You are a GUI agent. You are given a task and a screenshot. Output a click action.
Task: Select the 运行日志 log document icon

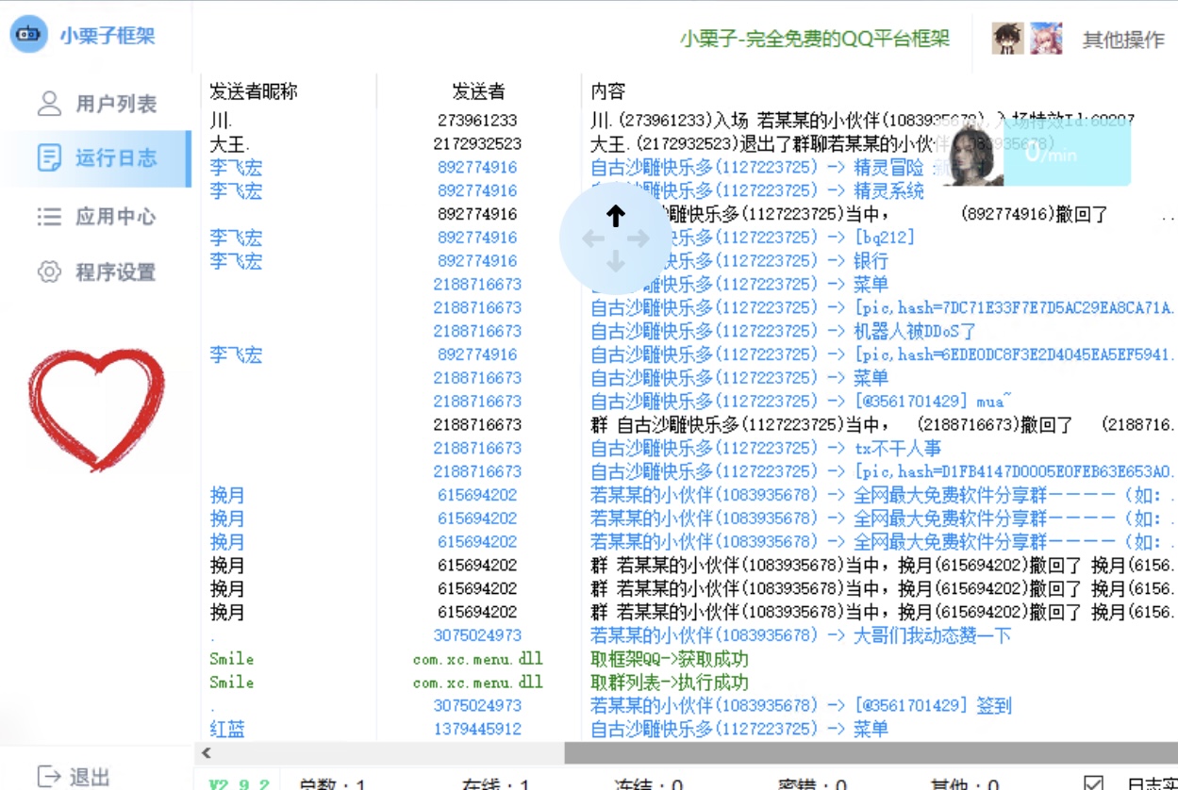click(x=49, y=158)
